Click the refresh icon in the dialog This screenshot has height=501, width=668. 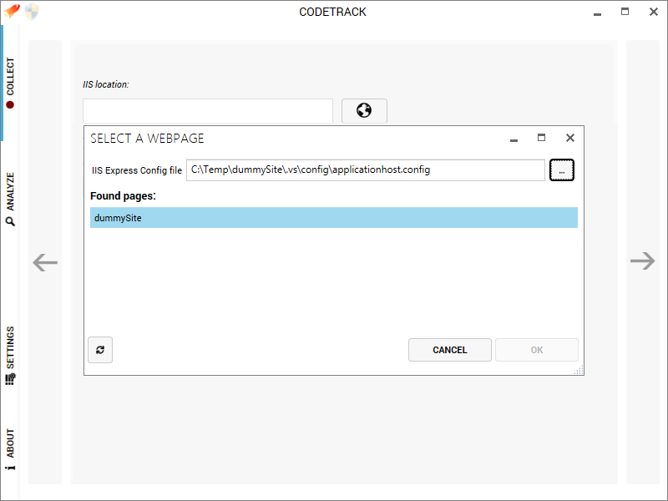tap(100, 350)
